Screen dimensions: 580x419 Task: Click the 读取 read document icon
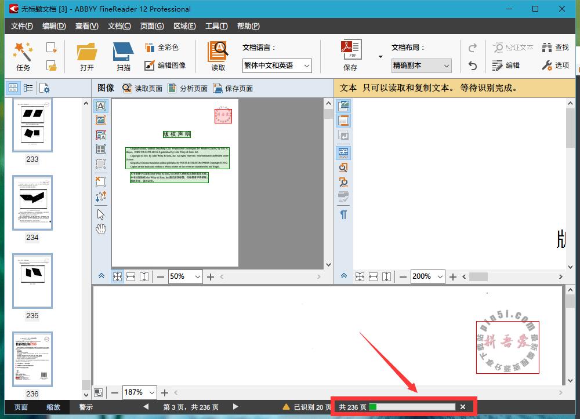[218, 57]
